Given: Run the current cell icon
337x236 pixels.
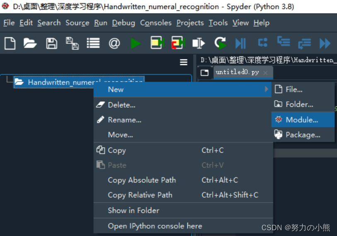Looking at the screenshot, I should click(x=158, y=43).
